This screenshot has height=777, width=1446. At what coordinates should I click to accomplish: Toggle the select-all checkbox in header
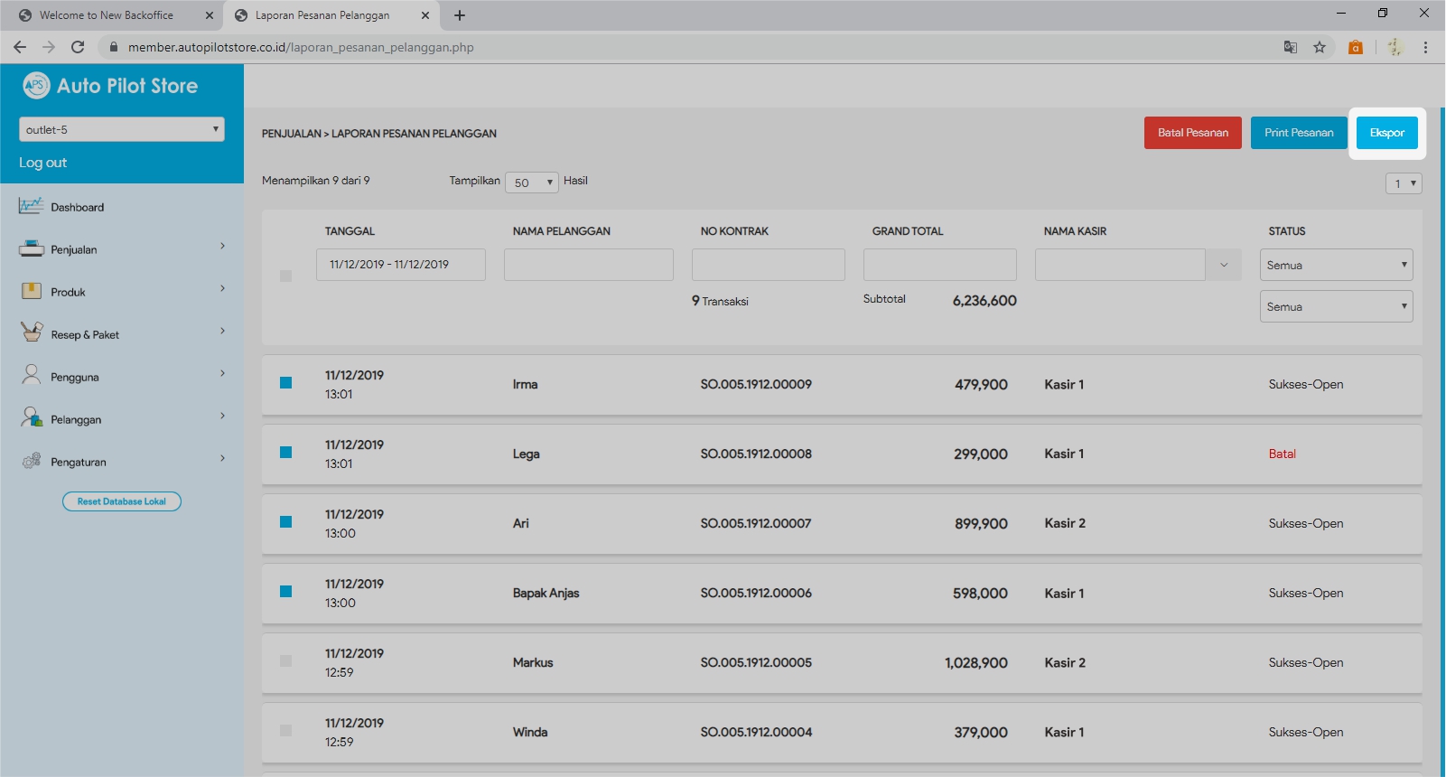(x=285, y=276)
